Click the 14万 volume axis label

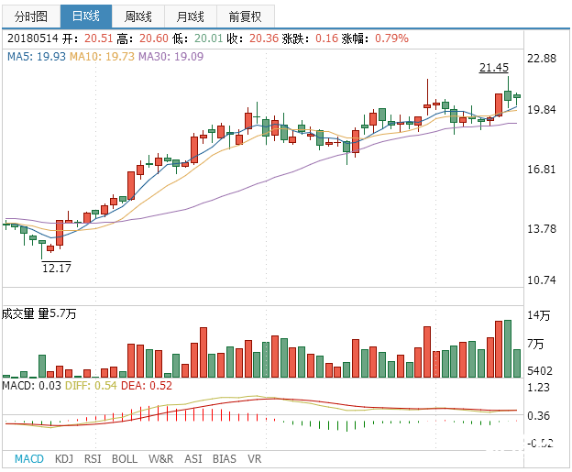click(x=538, y=315)
